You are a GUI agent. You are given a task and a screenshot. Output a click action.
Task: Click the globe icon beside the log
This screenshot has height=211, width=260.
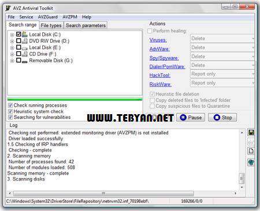(x=251, y=163)
